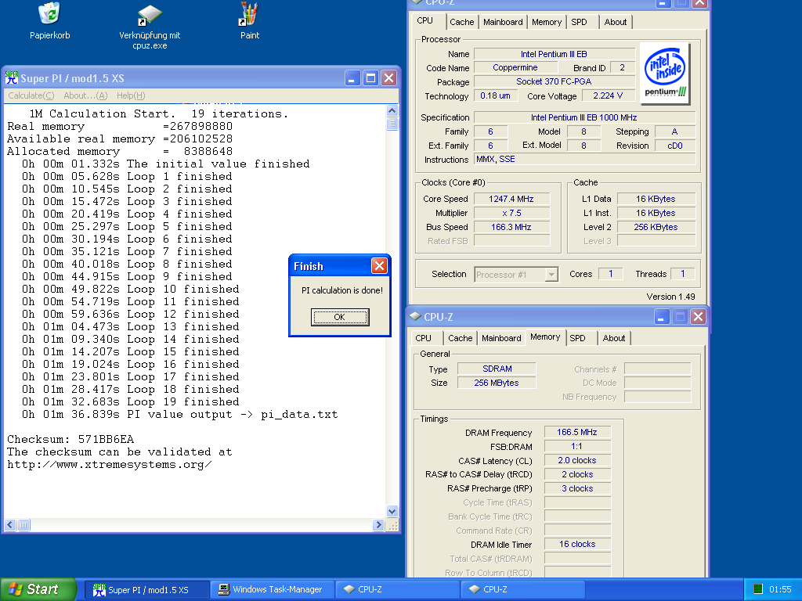Click the Intel Inside Pentium III logo
The height and width of the screenshot is (601, 802).
(x=665, y=73)
